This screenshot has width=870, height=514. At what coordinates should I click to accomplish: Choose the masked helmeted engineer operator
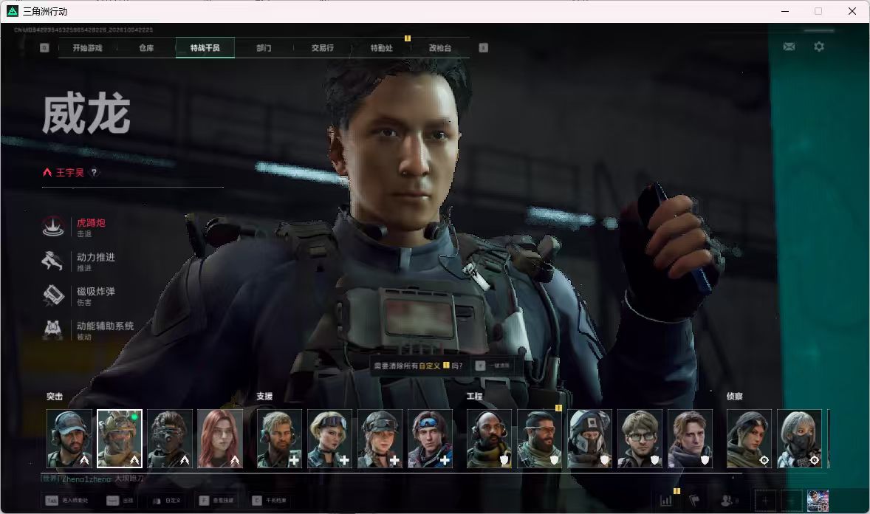coord(590,439)
